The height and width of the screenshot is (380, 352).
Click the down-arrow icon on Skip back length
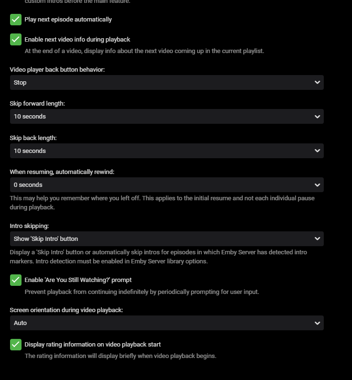(x=317, y=151)
